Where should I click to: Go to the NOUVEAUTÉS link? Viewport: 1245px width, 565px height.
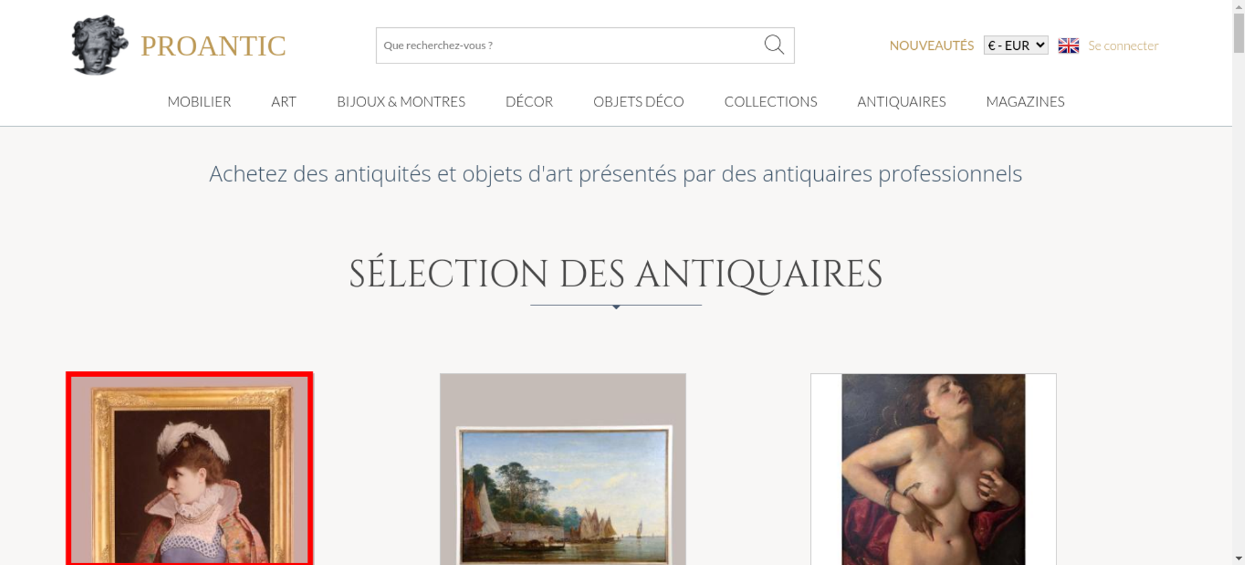click(931, 45)
